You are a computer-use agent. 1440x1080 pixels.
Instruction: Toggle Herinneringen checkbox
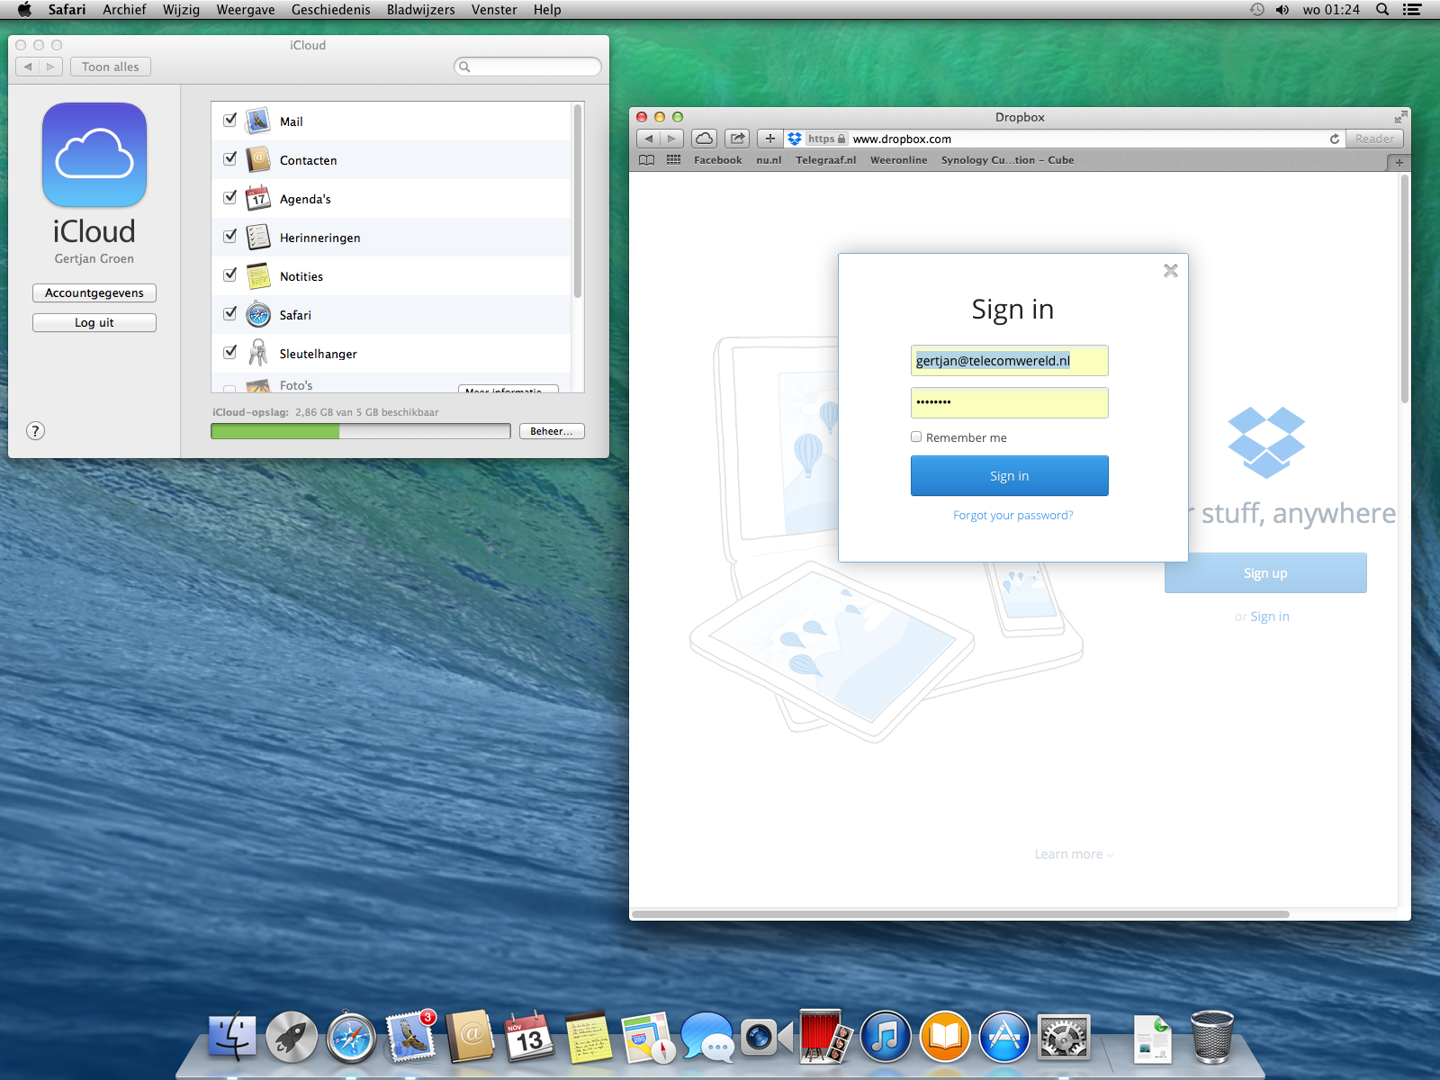pos(230,236)
